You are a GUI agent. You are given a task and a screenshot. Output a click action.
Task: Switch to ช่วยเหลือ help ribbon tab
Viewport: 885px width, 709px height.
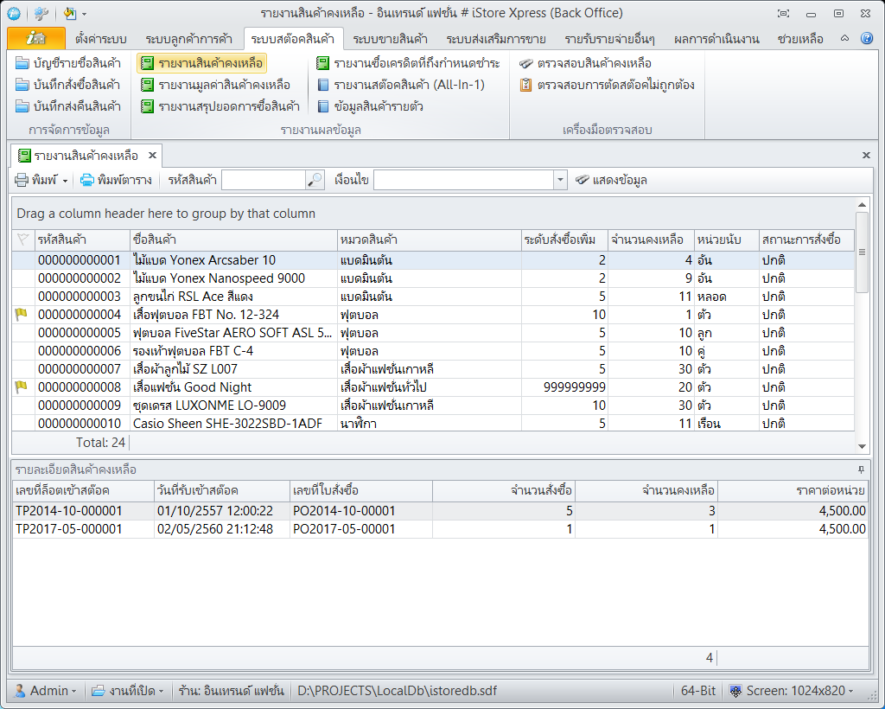click(800, 39)
